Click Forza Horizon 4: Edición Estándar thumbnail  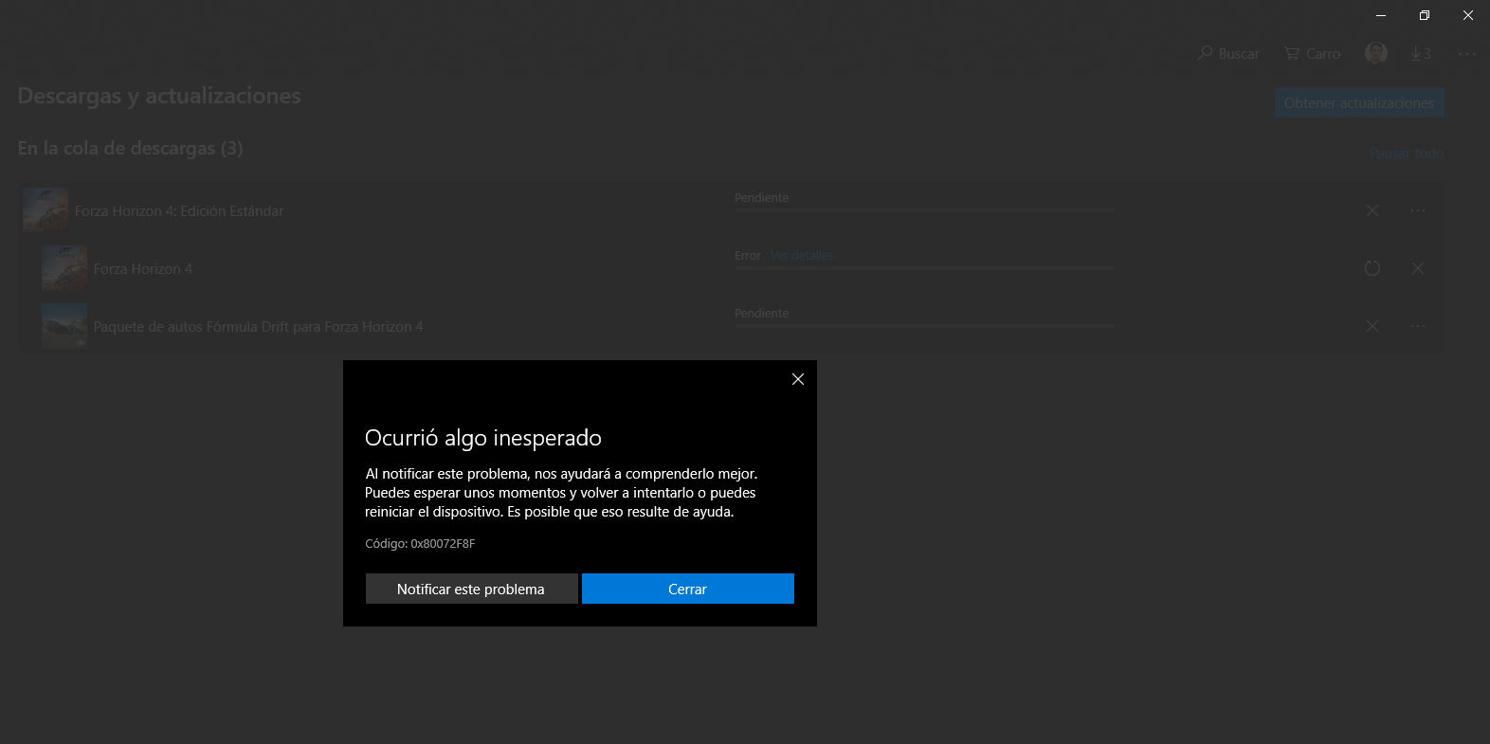[45, 210]
